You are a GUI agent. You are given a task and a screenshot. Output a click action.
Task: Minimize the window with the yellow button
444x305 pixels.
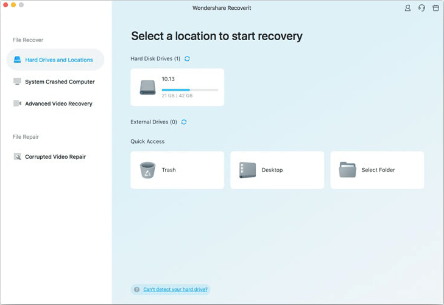(x=13, y=5)
